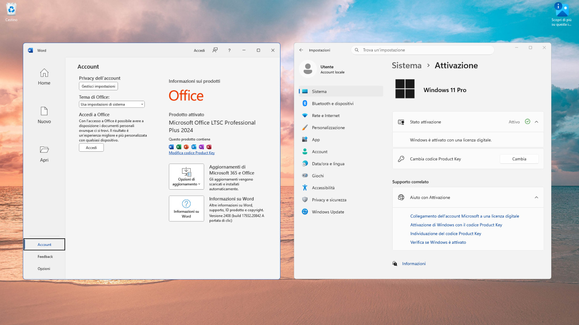
Task: Maximize the Impostazioni window
Action: coord(530,48)
